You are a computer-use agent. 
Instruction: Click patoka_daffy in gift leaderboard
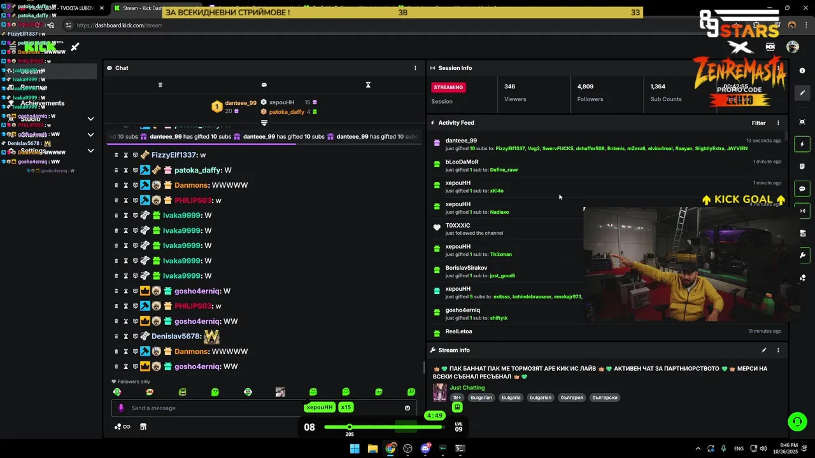click(287, 112)
